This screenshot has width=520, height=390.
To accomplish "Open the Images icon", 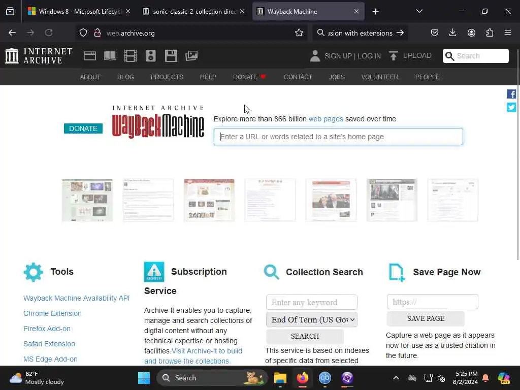I will pos(191,56).
